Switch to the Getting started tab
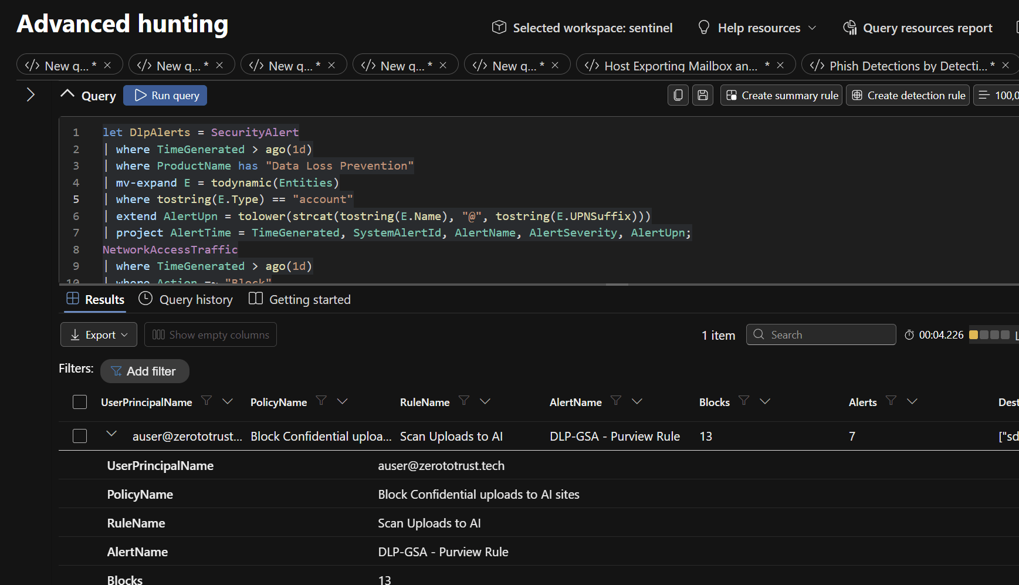The width and height of the screenshot is (1019, 585). 300,299
